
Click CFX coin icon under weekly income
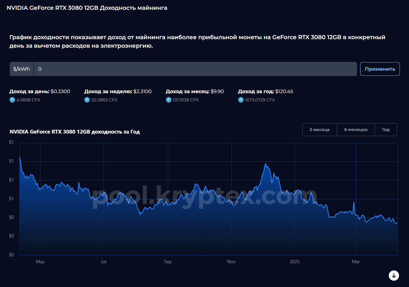coord(87,100)
